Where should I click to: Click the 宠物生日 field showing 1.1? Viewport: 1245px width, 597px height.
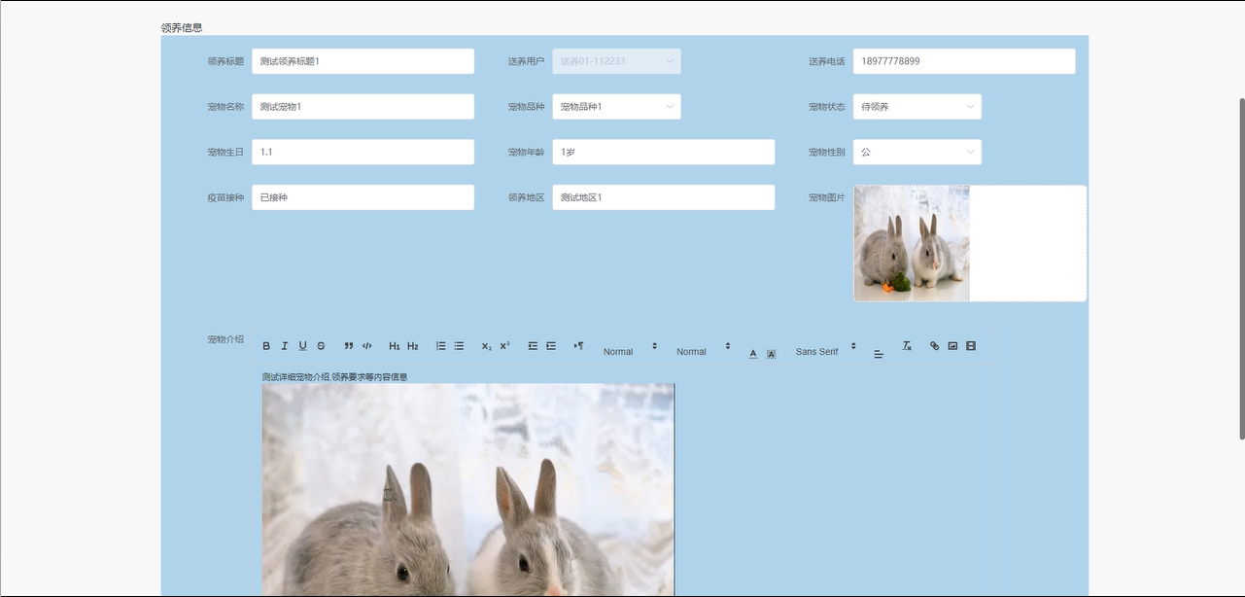coord(363,153)
